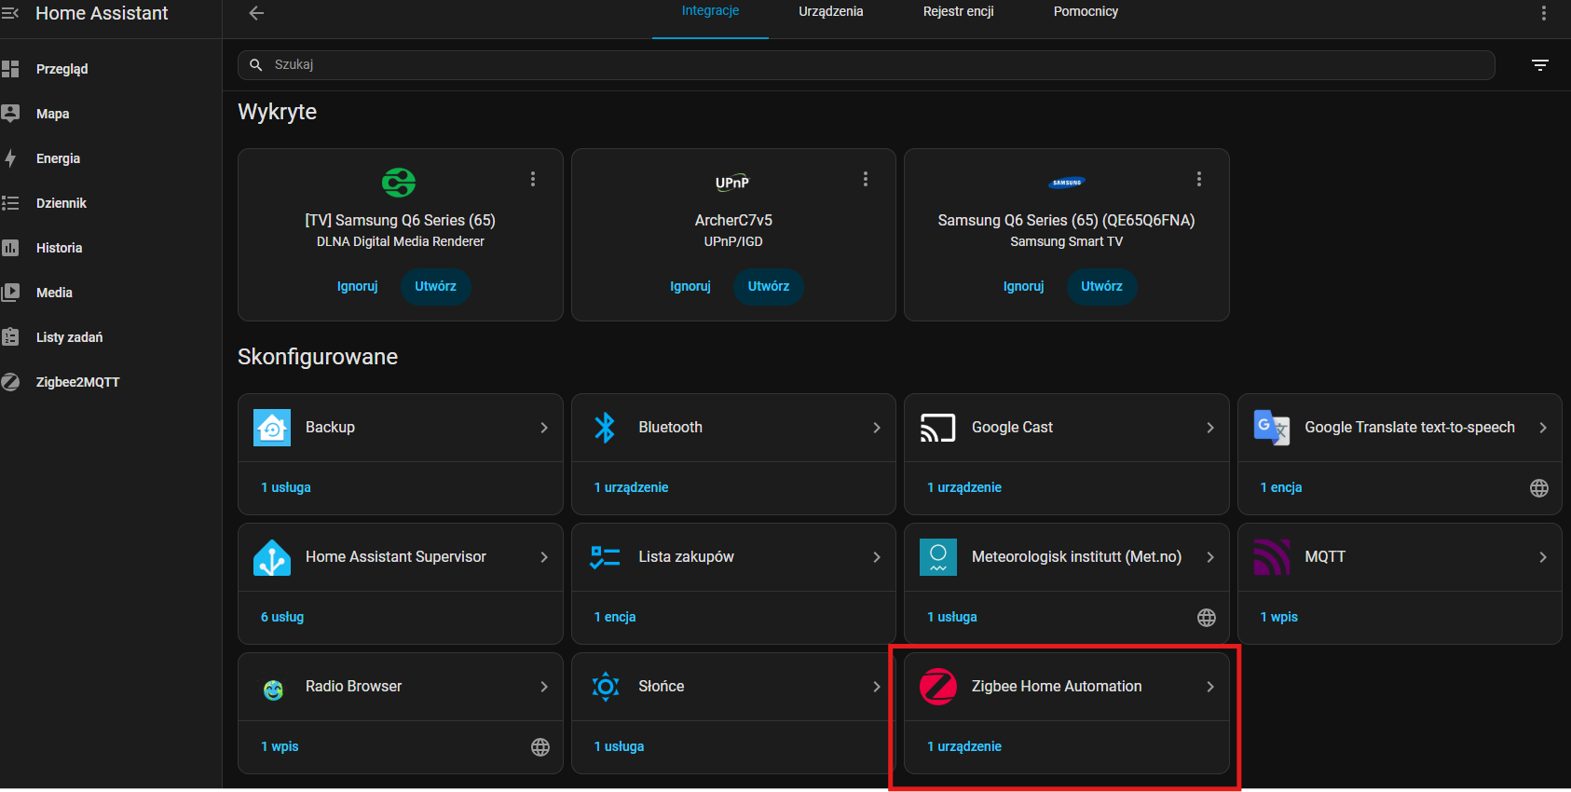This screenshot has height=792, width=1571.
Task: Open the 6 usług link under Supervisor
Action: point(282,617)
